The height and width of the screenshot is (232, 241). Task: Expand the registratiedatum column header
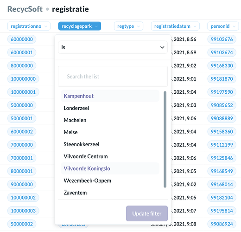175,26
